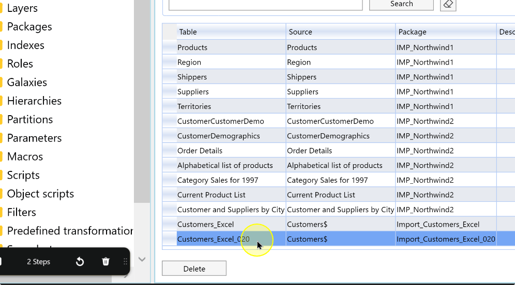Click the 2 Steps label

38,262
